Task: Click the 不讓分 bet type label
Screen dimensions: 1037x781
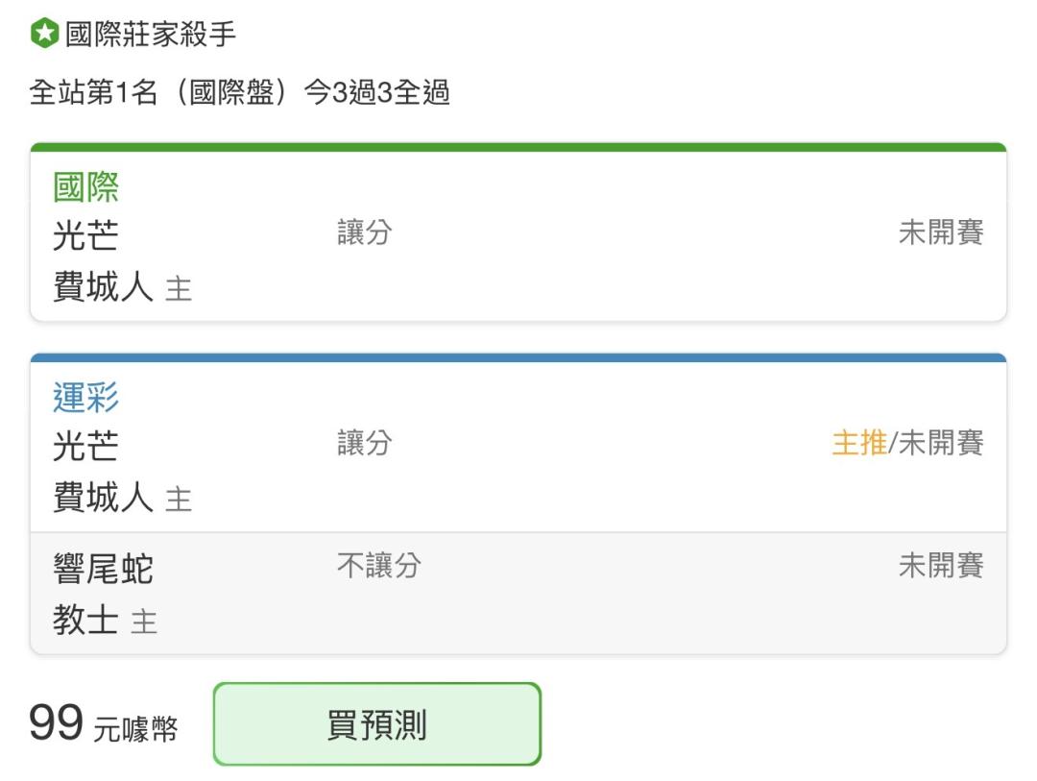Action: [379, 566]
